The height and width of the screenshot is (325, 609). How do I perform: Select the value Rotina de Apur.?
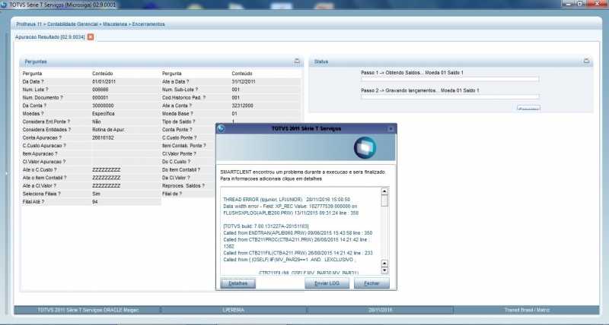coord(108,130)
